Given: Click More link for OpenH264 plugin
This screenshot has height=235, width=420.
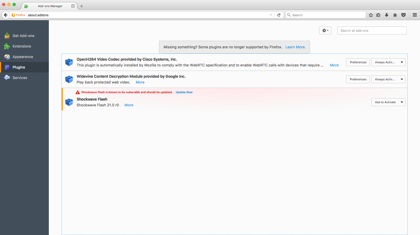Looking at the screenshot, I should click(x=334, y=65).
